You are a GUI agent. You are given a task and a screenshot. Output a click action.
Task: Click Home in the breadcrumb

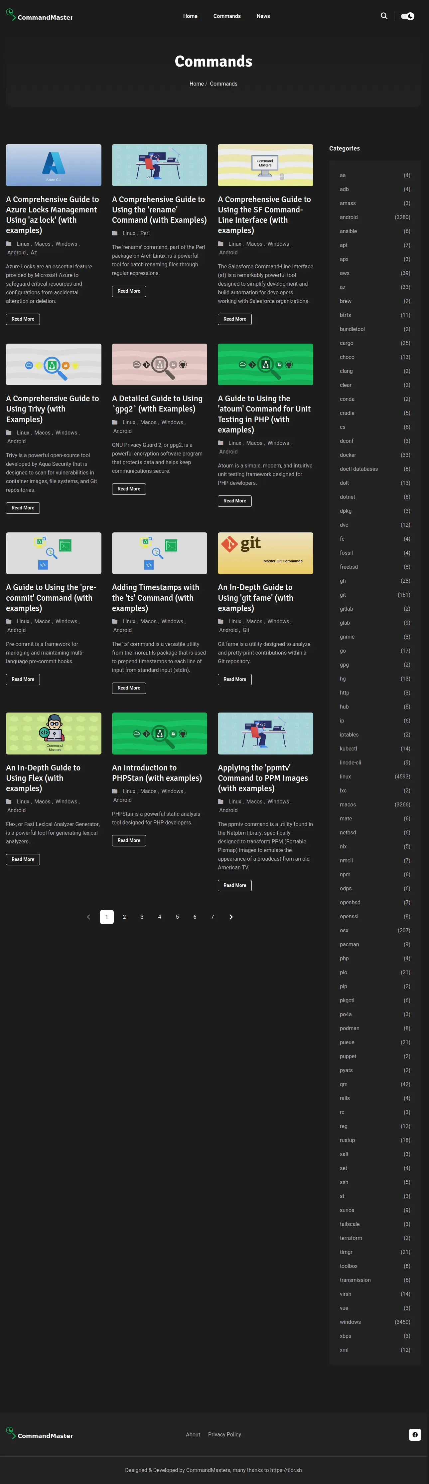(x=197, y=84)
